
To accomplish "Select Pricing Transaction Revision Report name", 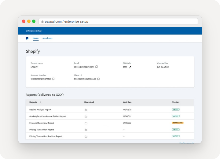I will [46, 136].
